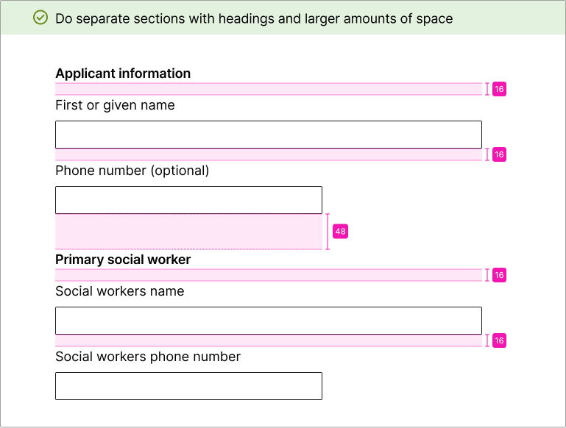Click the 16 badge below Social workers name field
The image size is (566, 428).
coord(499,340)
